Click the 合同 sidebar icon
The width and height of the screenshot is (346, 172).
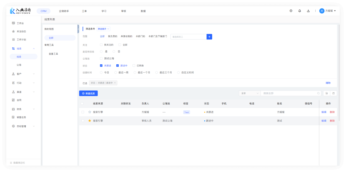13,100
